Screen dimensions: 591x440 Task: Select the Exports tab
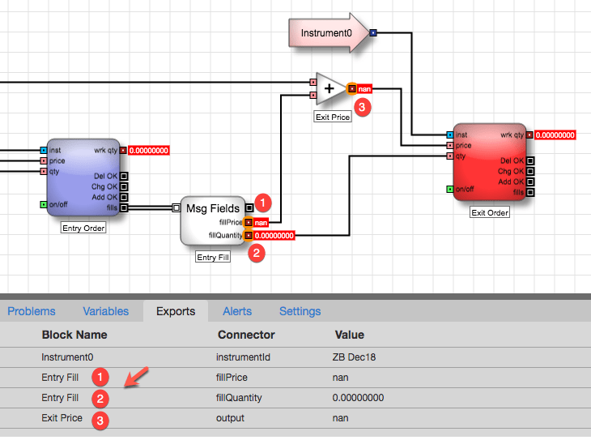point(176,311)
